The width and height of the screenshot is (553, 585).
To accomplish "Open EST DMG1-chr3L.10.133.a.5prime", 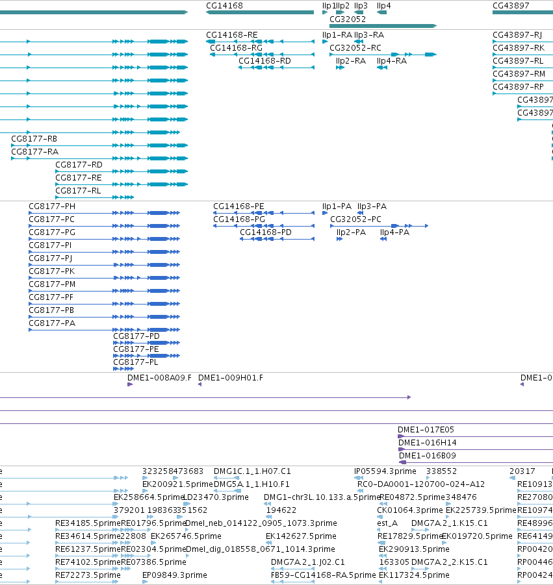I will [x=322, y=497].
